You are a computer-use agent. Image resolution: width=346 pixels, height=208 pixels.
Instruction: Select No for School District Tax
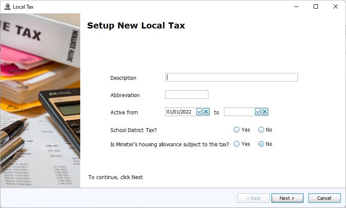[x=261, y=129]
